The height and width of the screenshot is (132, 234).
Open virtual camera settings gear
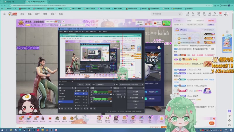point(142,98)
